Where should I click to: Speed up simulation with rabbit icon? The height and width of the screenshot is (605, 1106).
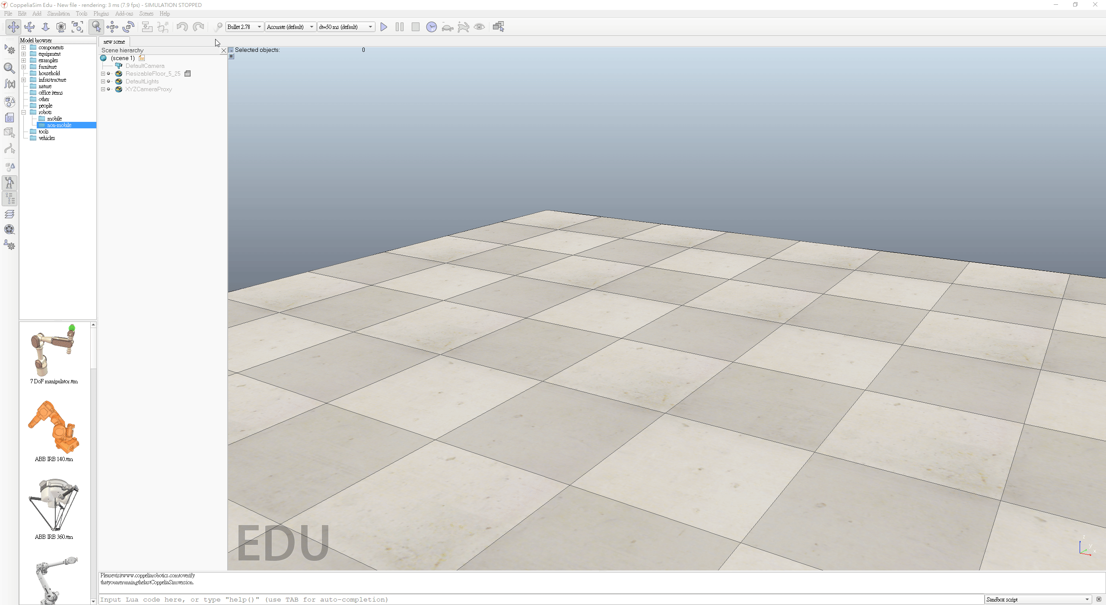(464, 27)
